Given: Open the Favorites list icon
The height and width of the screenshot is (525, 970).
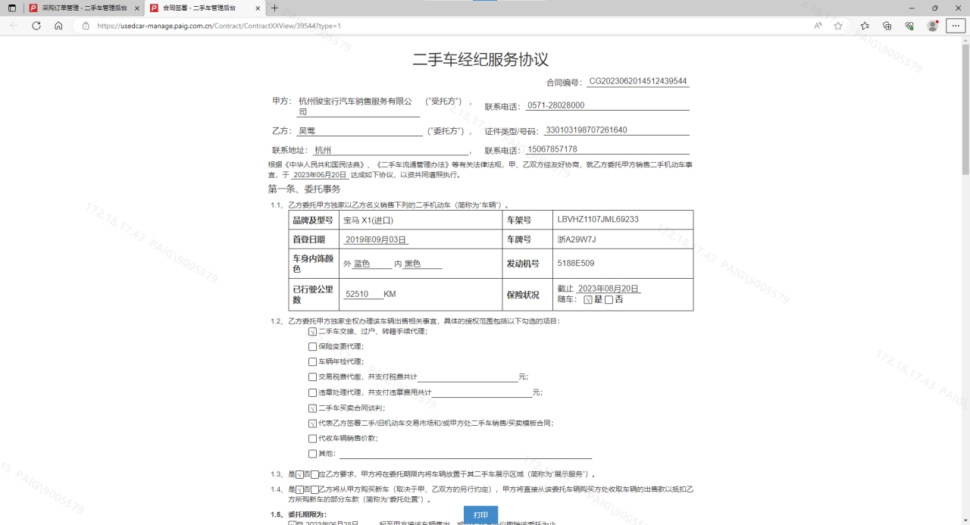Looking at the screenshot, I should click(865, 26).
